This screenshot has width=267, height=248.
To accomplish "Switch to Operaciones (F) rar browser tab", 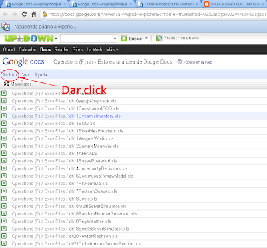I will [168, 4].
